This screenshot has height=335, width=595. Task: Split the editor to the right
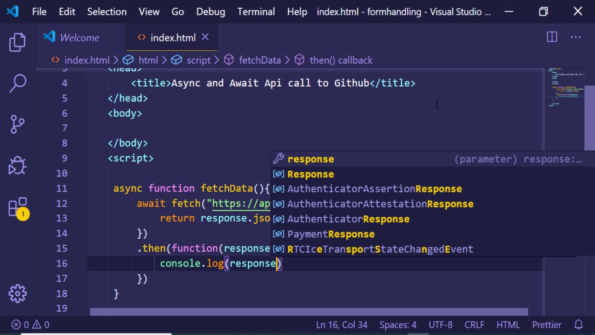click(552, 37)
